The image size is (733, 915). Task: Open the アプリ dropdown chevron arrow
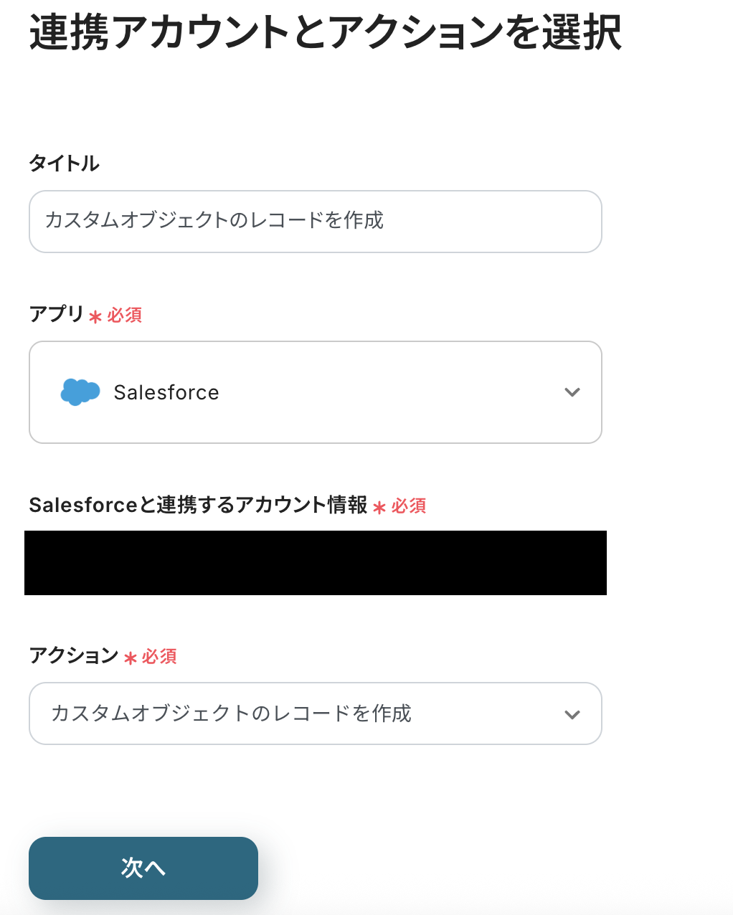572,392
